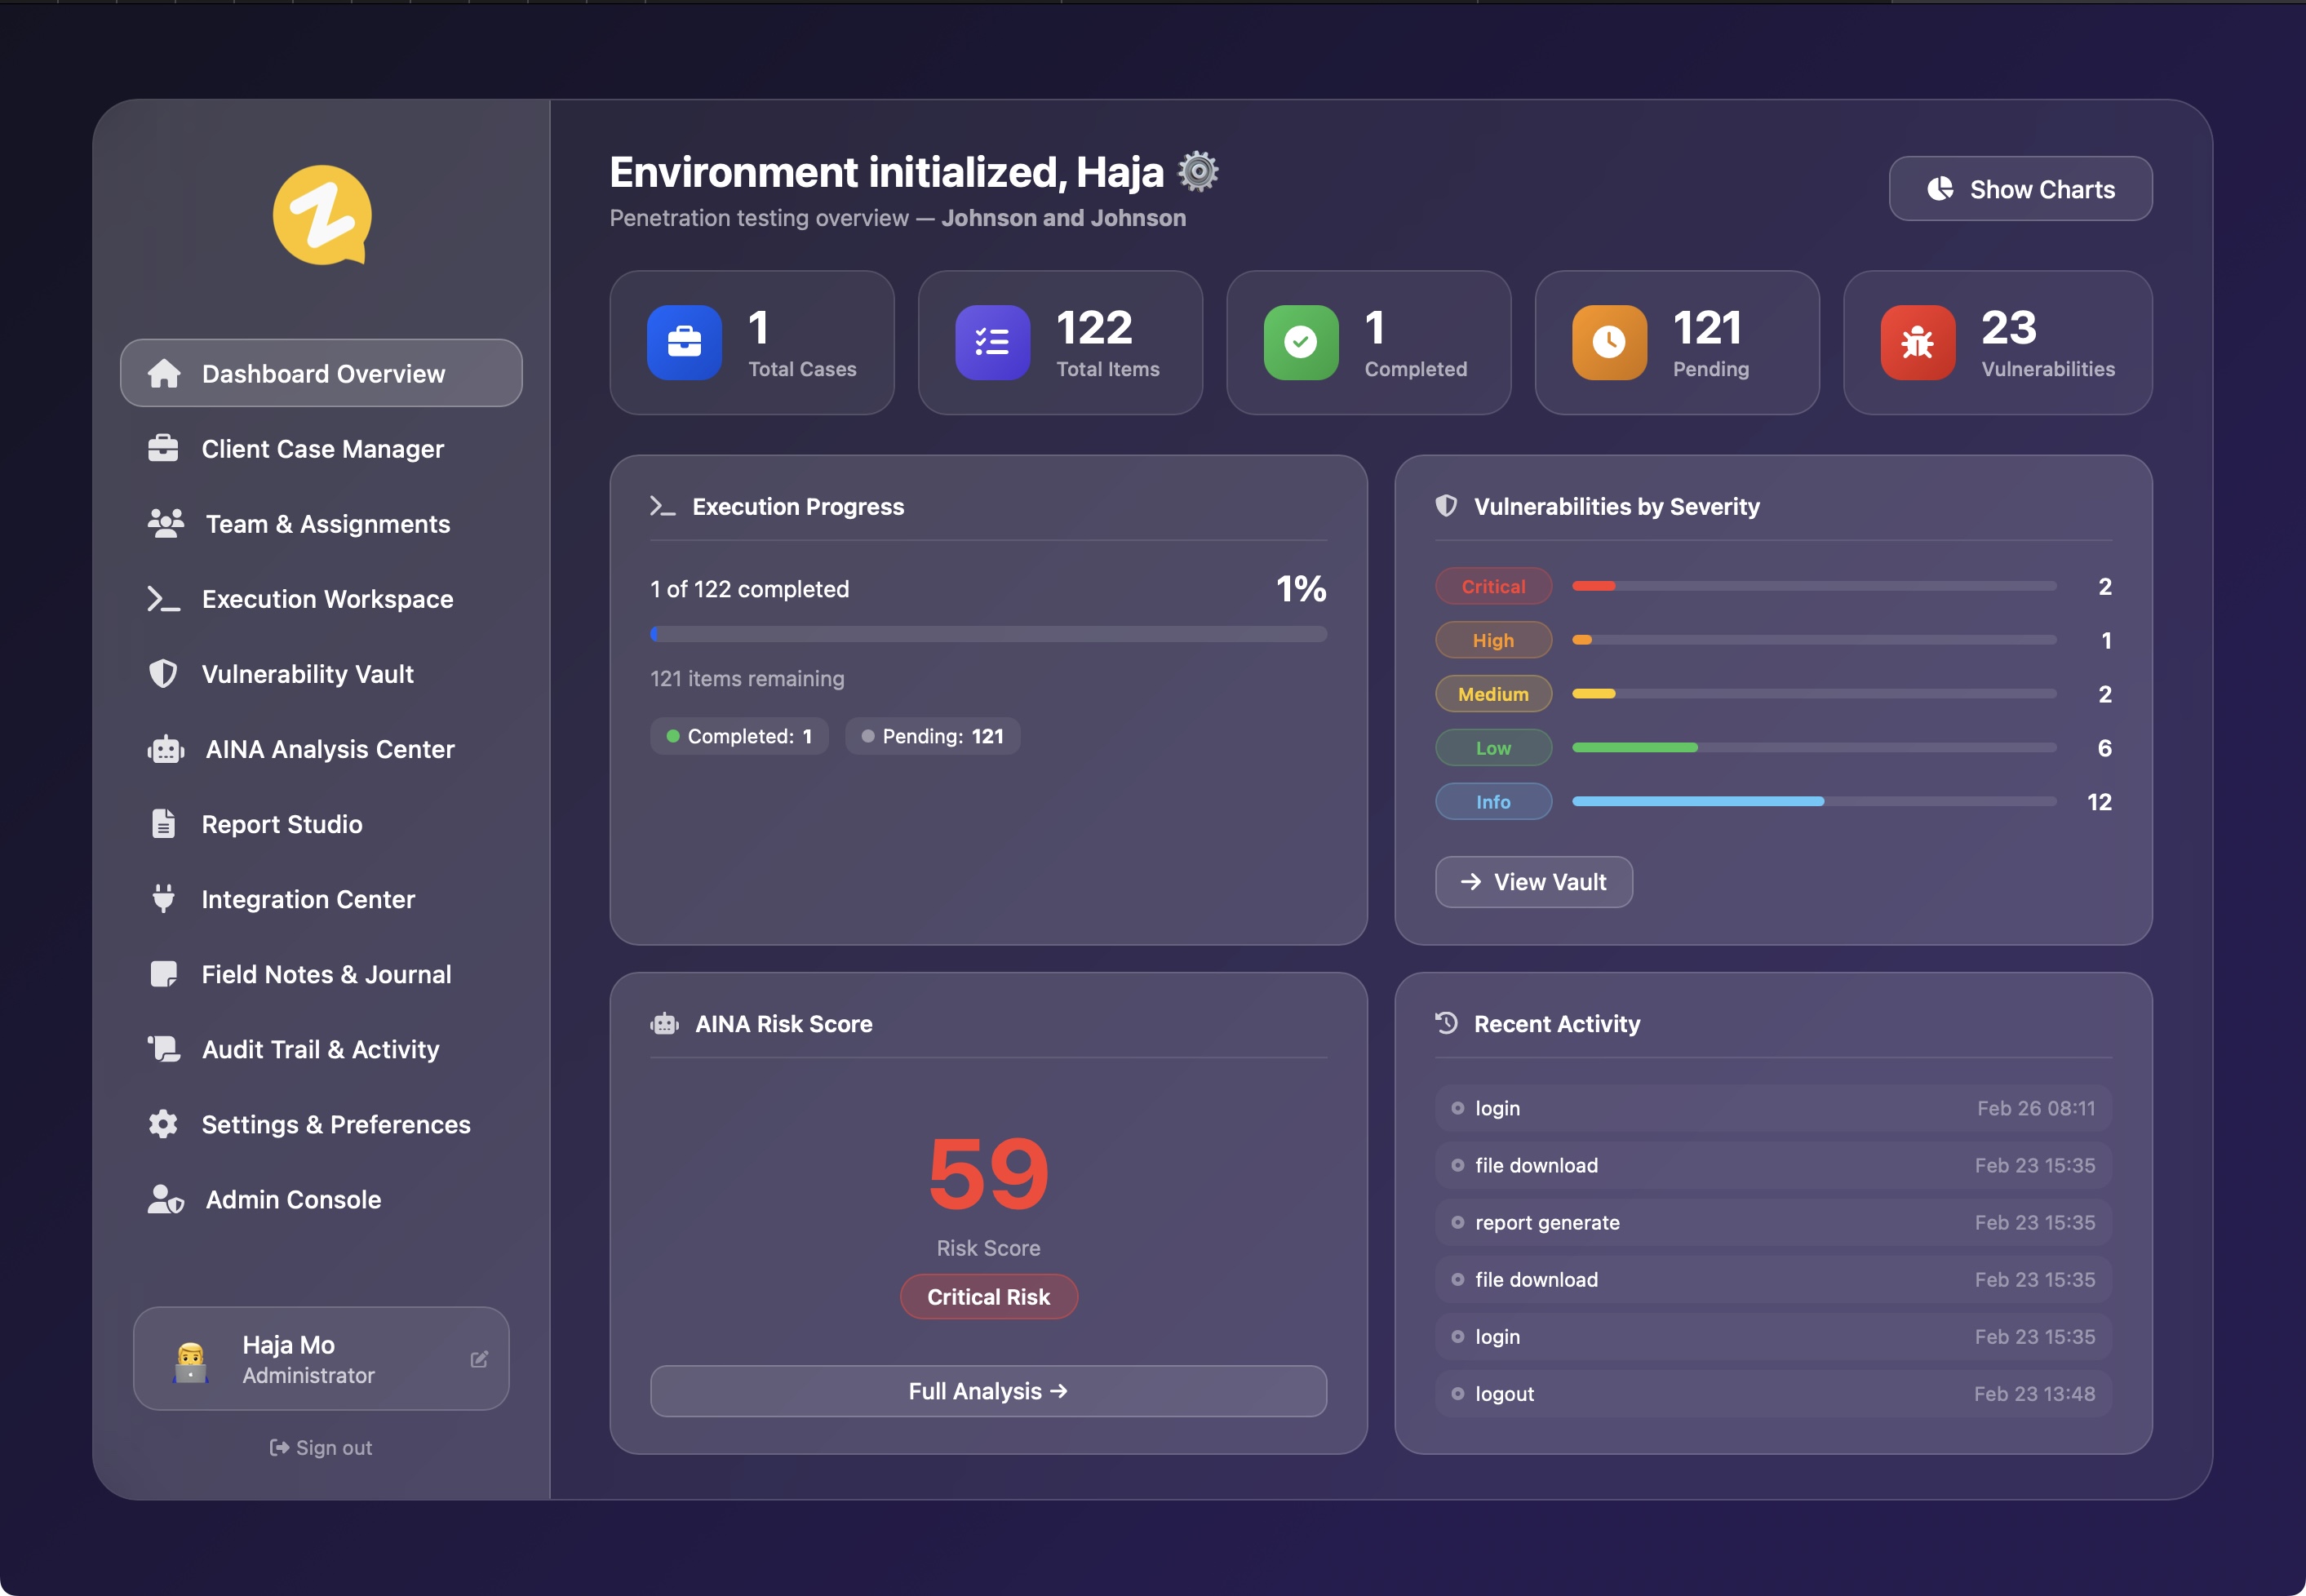The height and width of the screenshot is (1596, 2306).
Task: Click the View Vault button
Action: [1533, 882]
